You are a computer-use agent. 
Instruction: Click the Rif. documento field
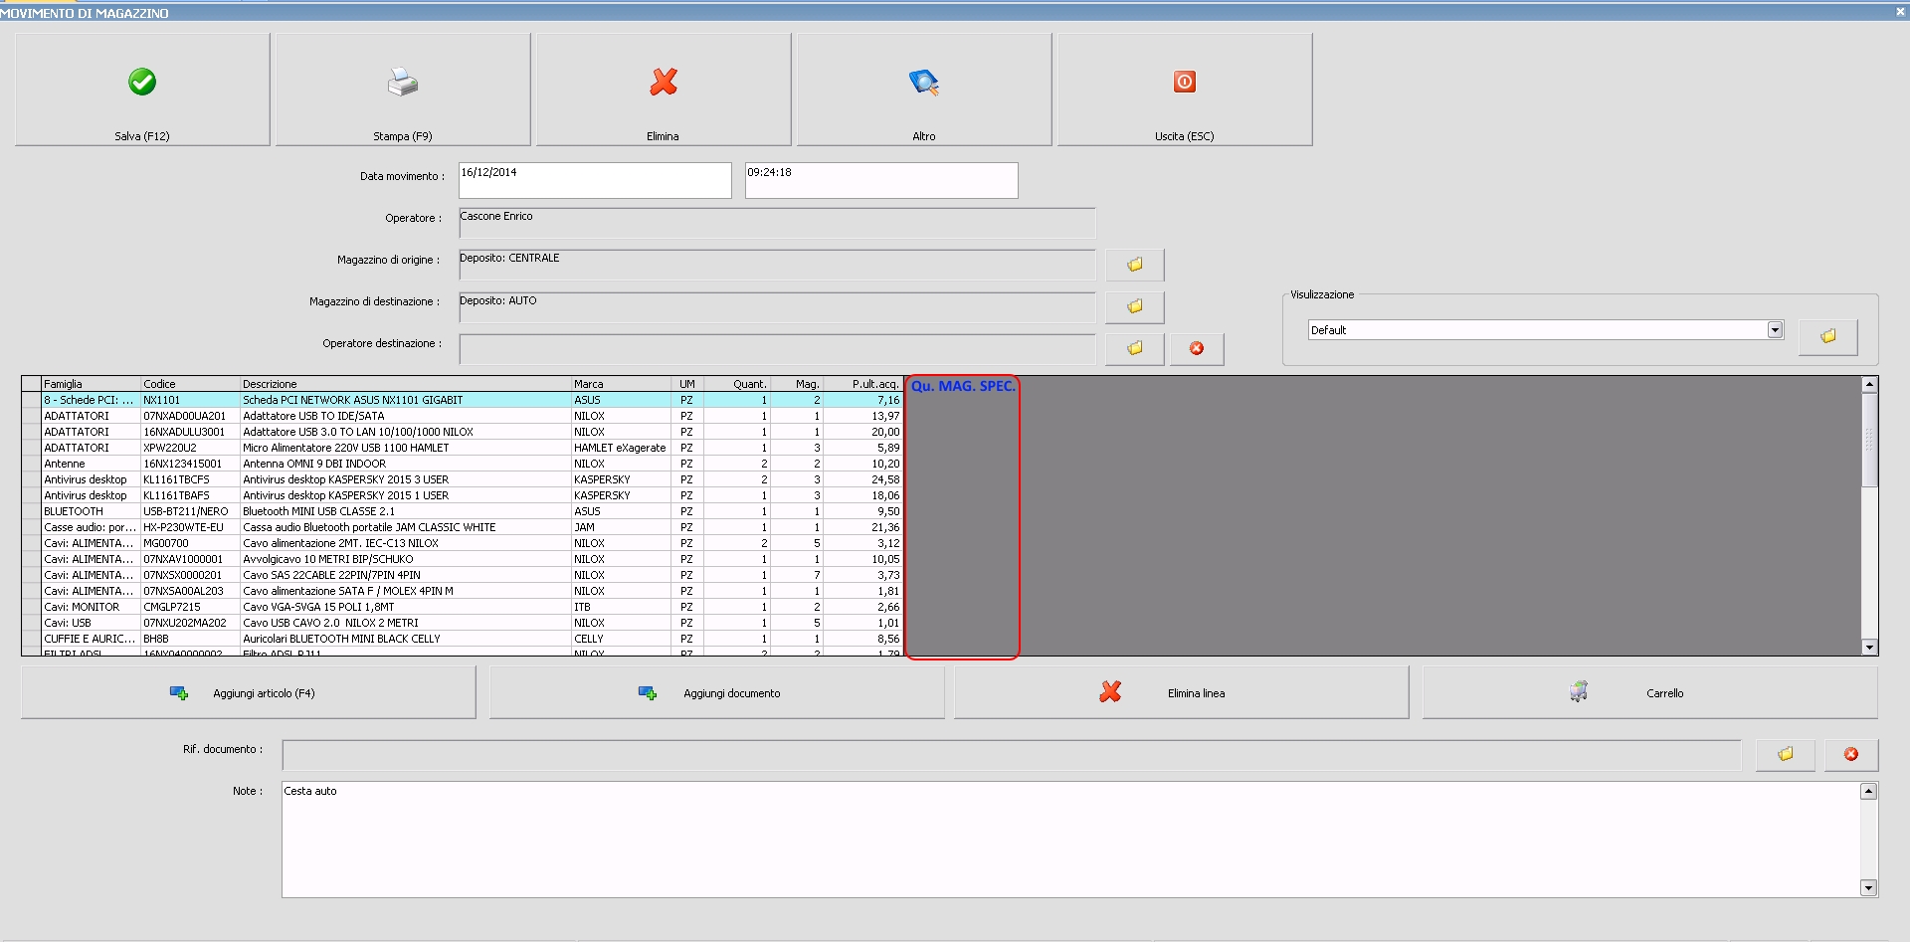(1012, 755)
